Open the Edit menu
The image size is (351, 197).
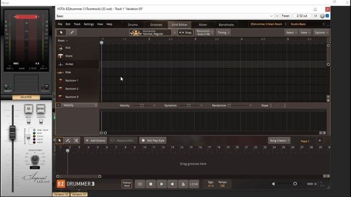coord(68,24)
